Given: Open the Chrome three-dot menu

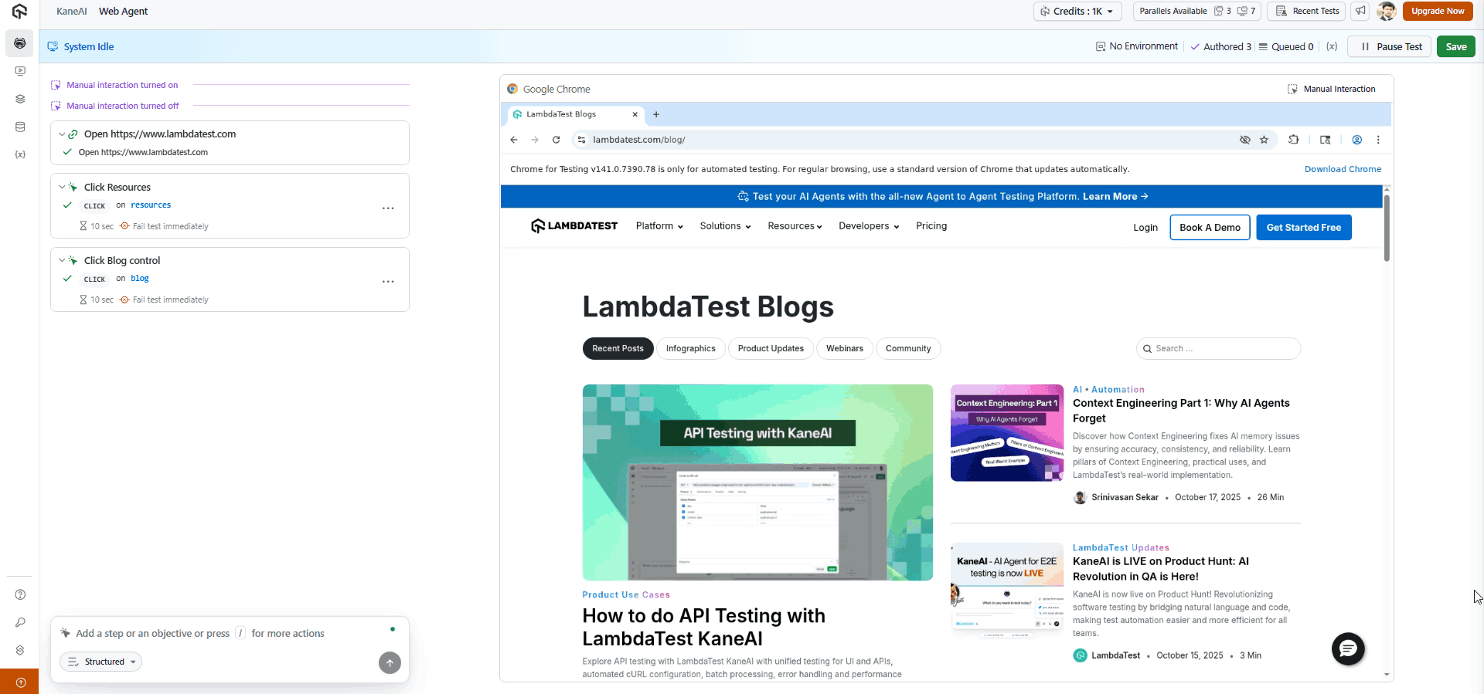Looking at the screenshot, I should (x=1378, y=140).
